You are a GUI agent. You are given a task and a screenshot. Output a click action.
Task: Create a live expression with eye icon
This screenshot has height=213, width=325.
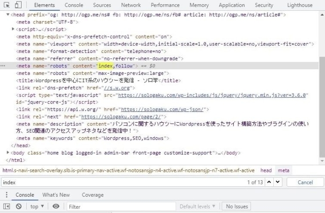coord(56,206)
